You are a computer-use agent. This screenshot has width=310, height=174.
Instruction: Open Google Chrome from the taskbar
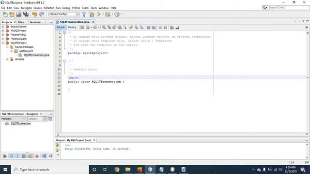(117, 170)
